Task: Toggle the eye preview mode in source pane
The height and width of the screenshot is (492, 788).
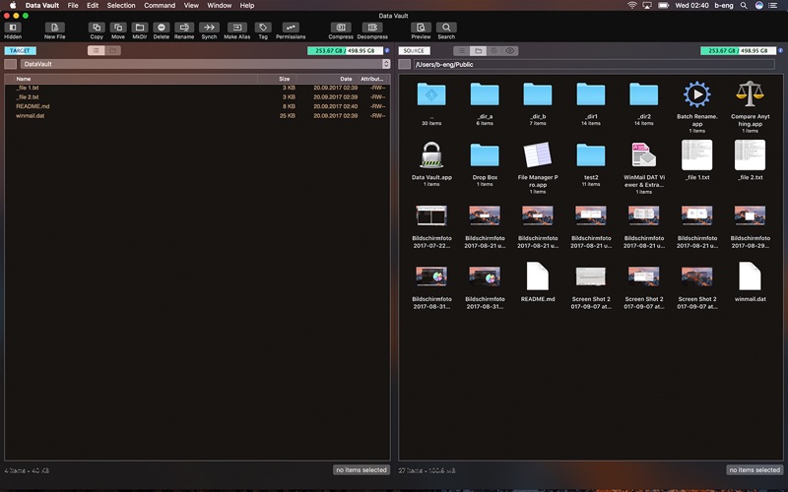Action: (x=510, y=50)
